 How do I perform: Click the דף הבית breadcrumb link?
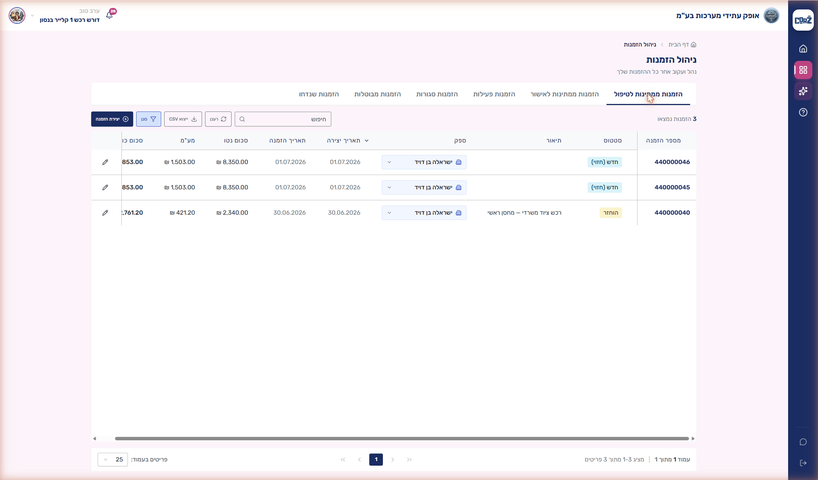(x=679, y=45)
